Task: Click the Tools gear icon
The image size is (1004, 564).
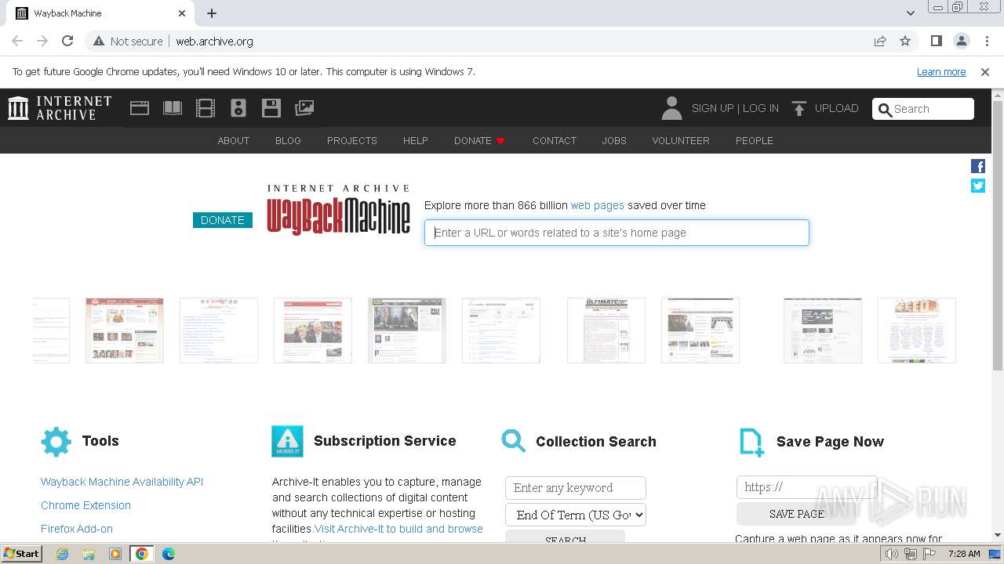Action: 56,442
